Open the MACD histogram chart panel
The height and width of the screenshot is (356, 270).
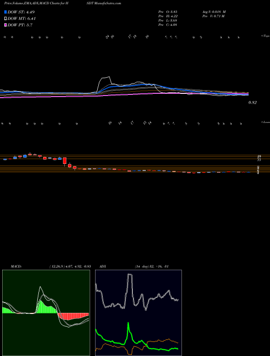46,313
